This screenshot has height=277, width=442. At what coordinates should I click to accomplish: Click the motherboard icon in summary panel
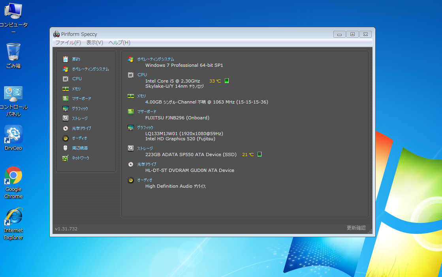(130, 112)
